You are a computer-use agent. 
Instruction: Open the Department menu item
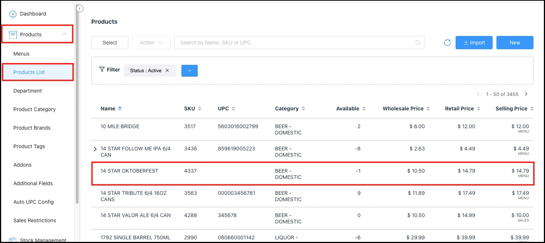(x=27, y=91)
